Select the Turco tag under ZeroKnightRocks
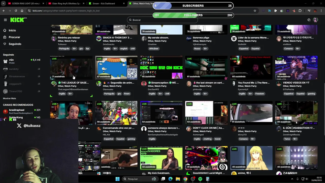 287,139
